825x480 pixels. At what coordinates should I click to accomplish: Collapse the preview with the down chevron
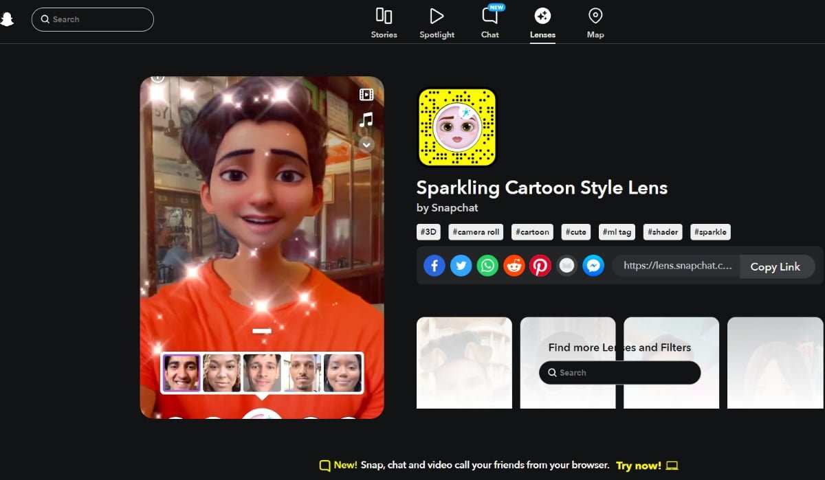click(365, 144)
